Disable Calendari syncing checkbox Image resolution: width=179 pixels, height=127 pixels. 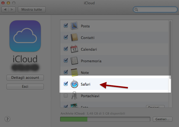tap(66, 49)
